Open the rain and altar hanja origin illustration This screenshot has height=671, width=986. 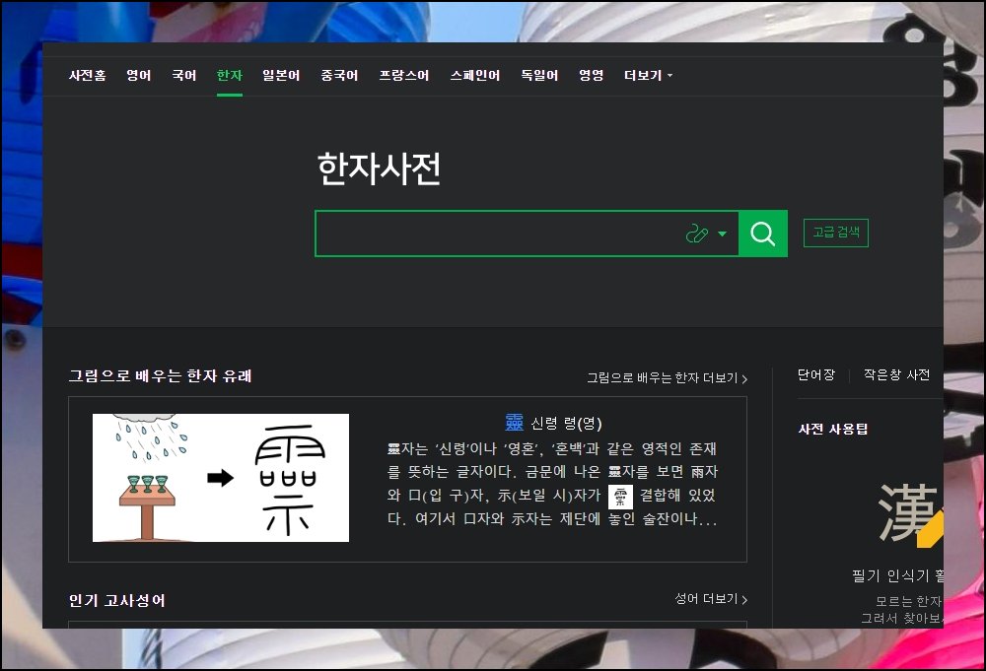tap(221, 478)
